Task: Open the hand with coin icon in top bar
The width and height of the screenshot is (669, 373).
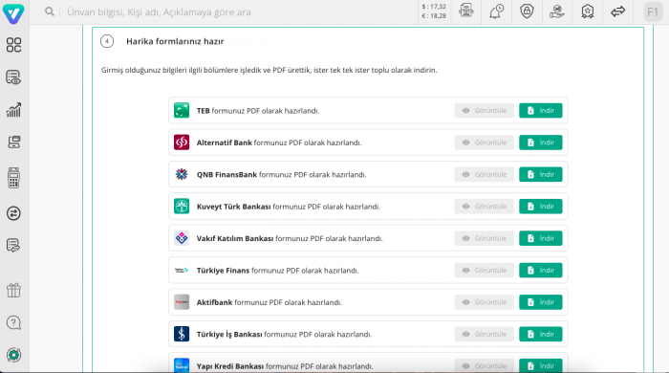Action: coord(557,11)
